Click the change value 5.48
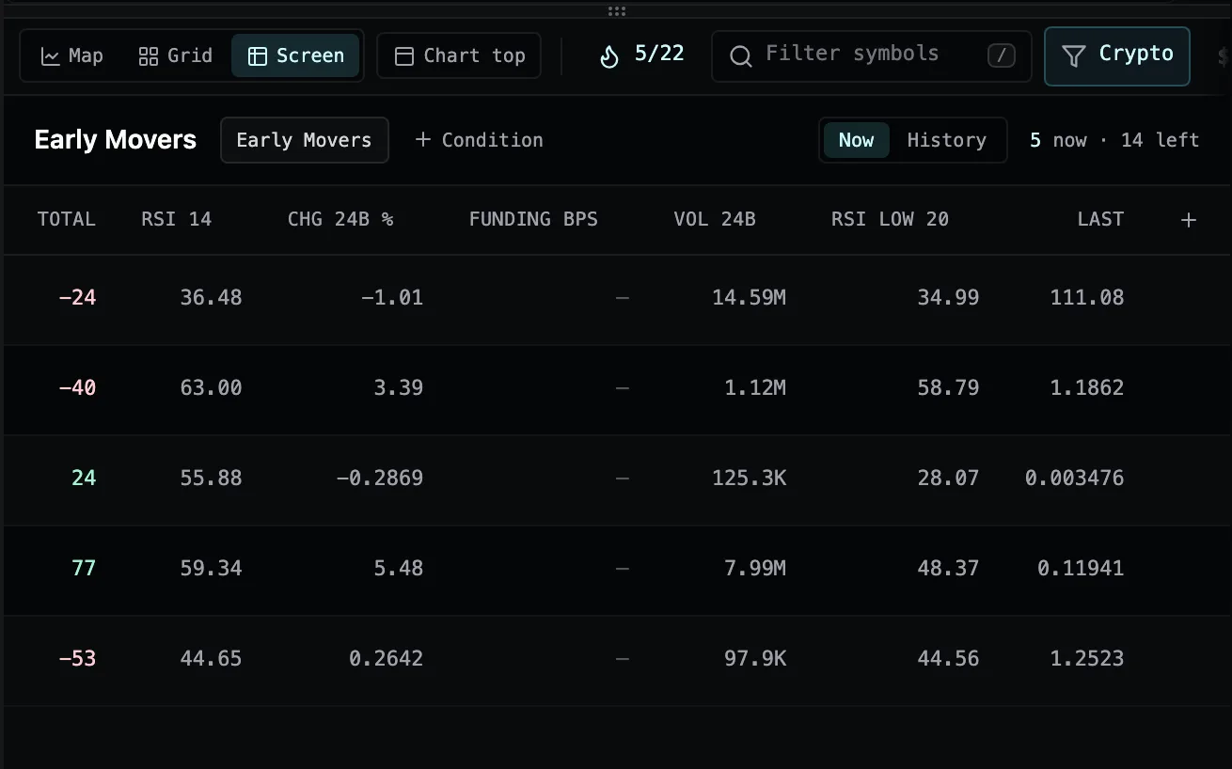Image resolution: width=1232 pixels, height=769 pixels. point(398,568)
